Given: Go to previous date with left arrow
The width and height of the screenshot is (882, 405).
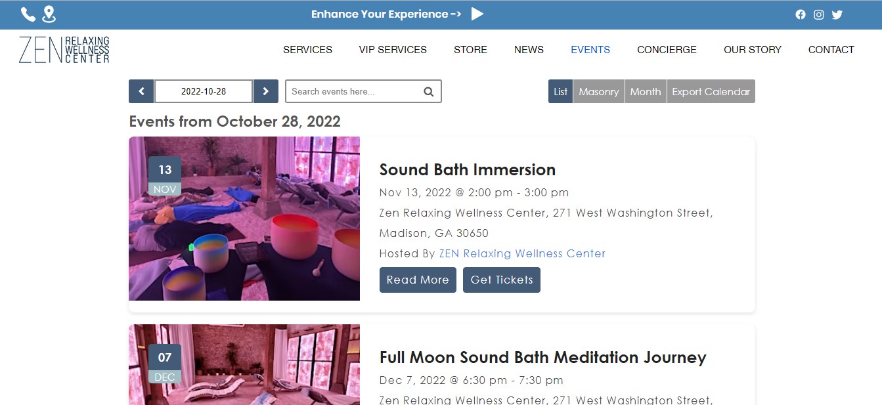Looking at the screenshot, I should point(141,91).
